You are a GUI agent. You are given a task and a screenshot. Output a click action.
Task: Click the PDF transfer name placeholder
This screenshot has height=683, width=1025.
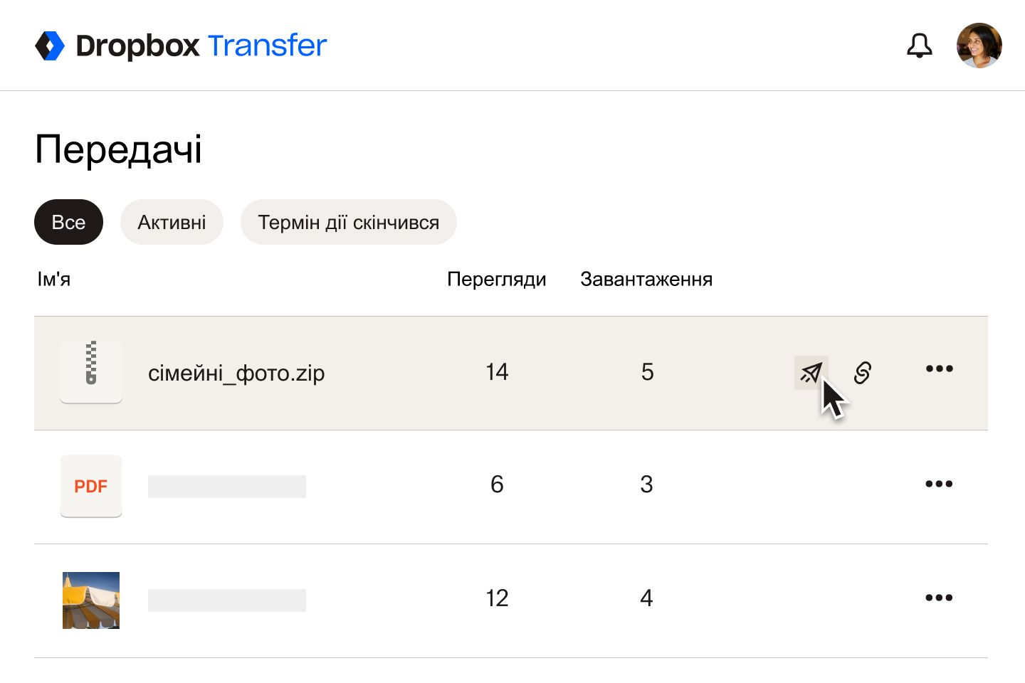pos(227,487)
